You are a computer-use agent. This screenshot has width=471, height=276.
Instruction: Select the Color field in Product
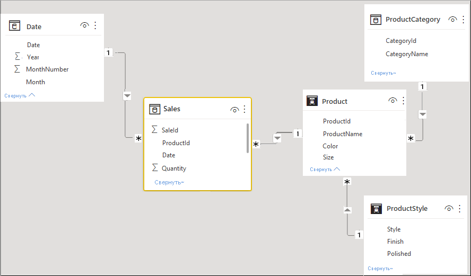(x=330, y=146)
